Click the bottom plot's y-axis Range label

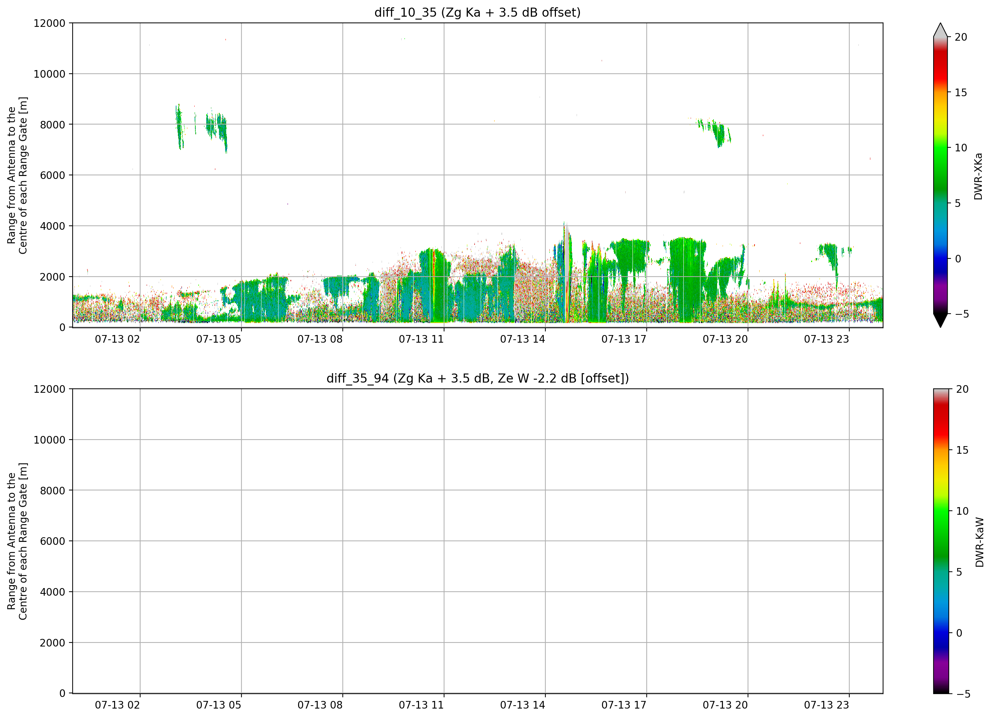(17, 541)
